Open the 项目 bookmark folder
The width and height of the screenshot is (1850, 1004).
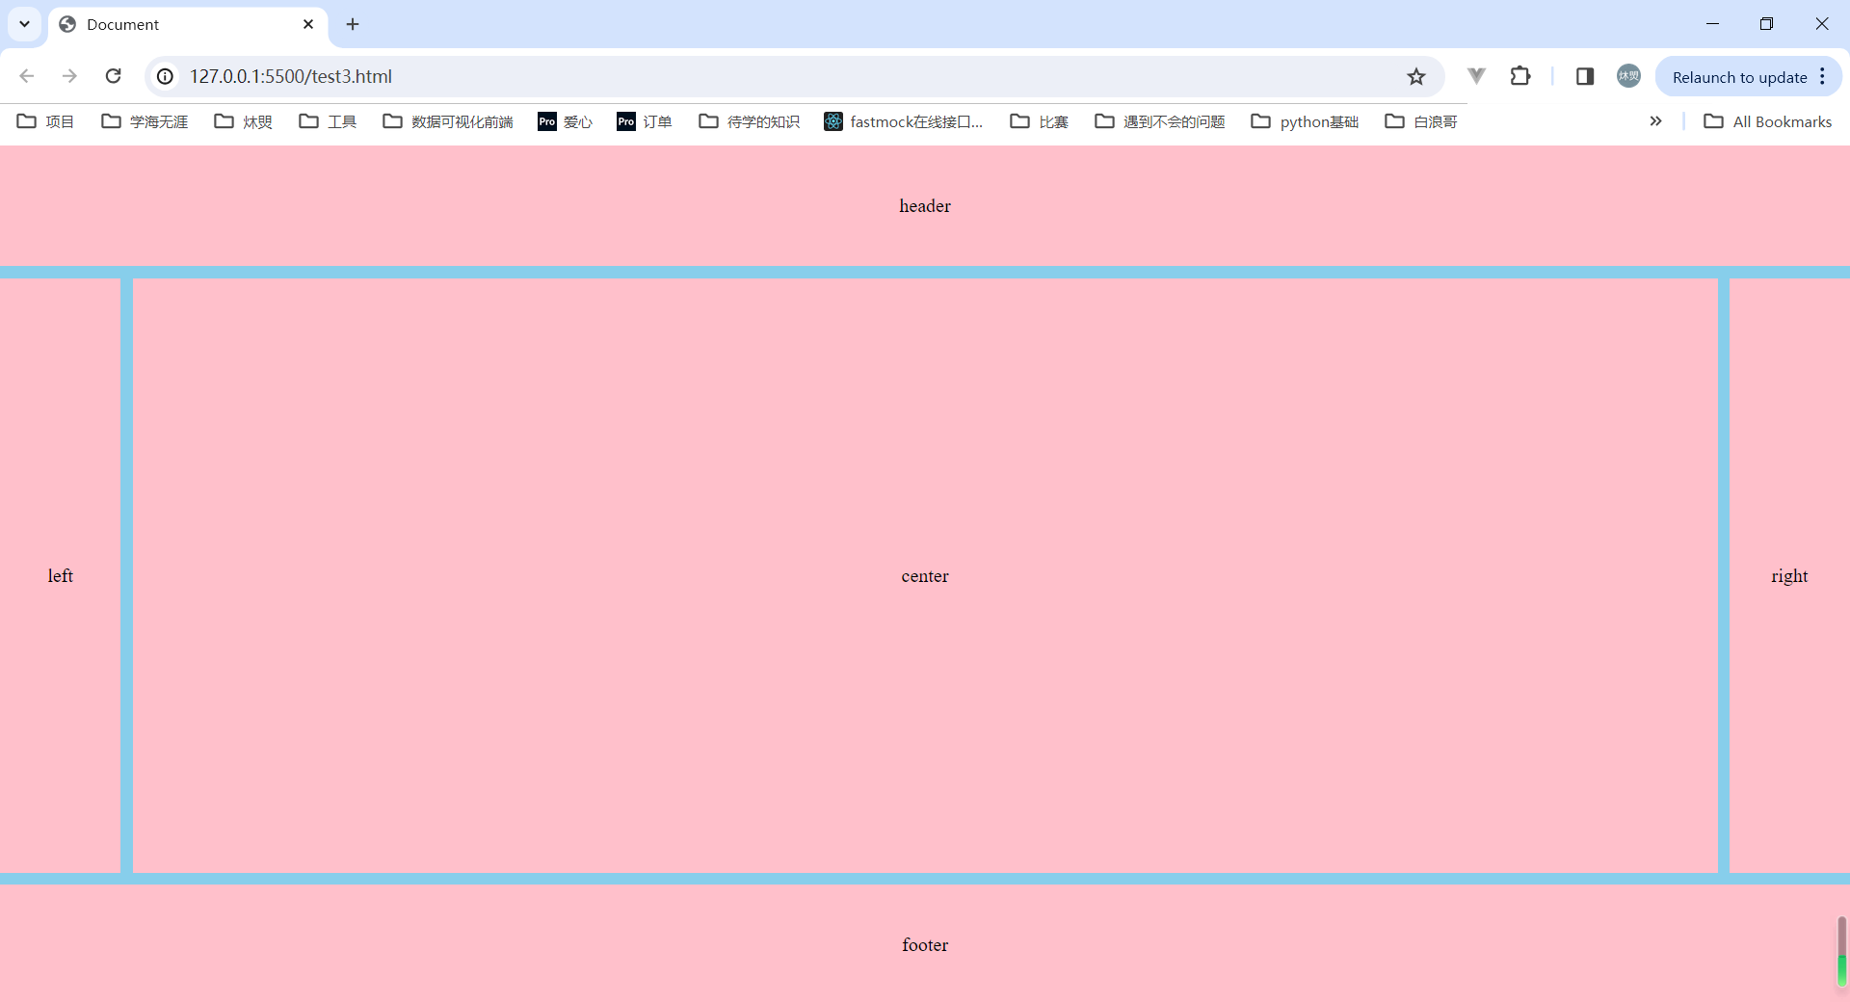pyautogui.click(x=45, y=121)
